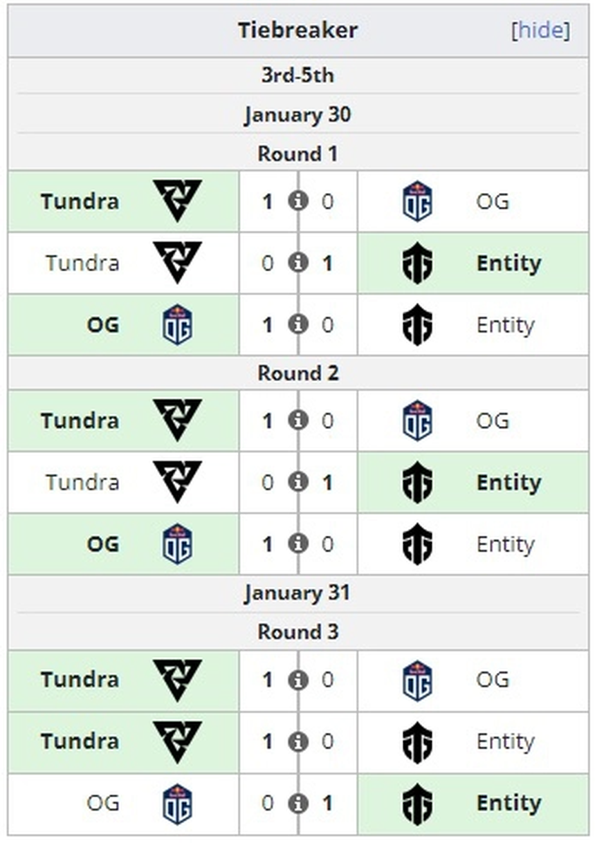
Task: Click Entity logo in Round 1 second match
Action: pos(417,263)
